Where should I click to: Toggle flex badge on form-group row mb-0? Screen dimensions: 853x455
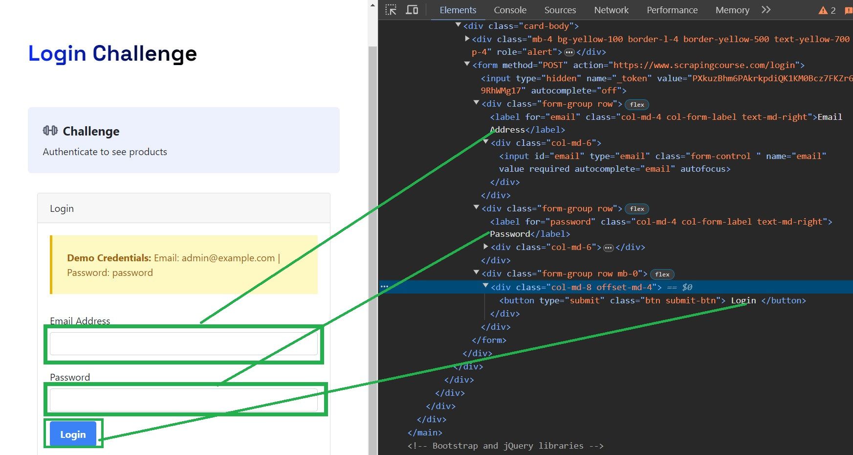tap(662, 274)
